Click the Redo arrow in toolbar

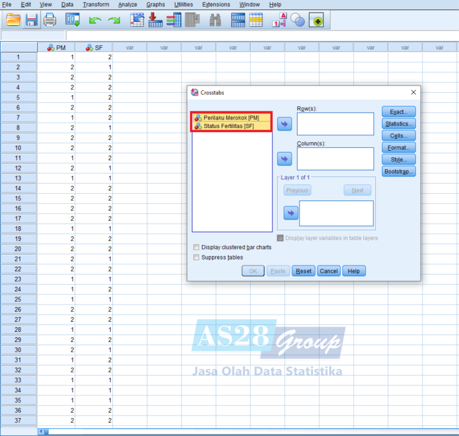click(113, 20)
